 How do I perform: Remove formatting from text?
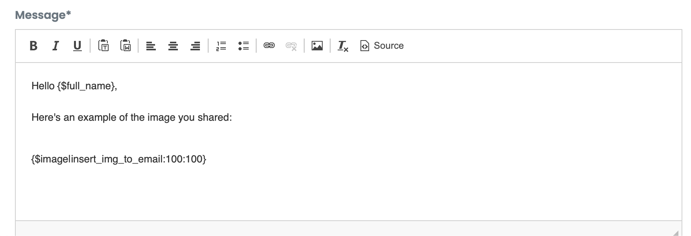click(343, 46)
